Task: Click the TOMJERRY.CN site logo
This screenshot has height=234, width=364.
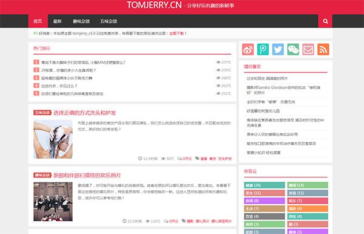Action: coord(154,5)
